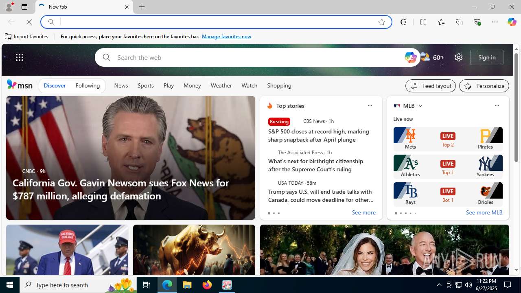Open Feed layout options

tap(431, 86)
